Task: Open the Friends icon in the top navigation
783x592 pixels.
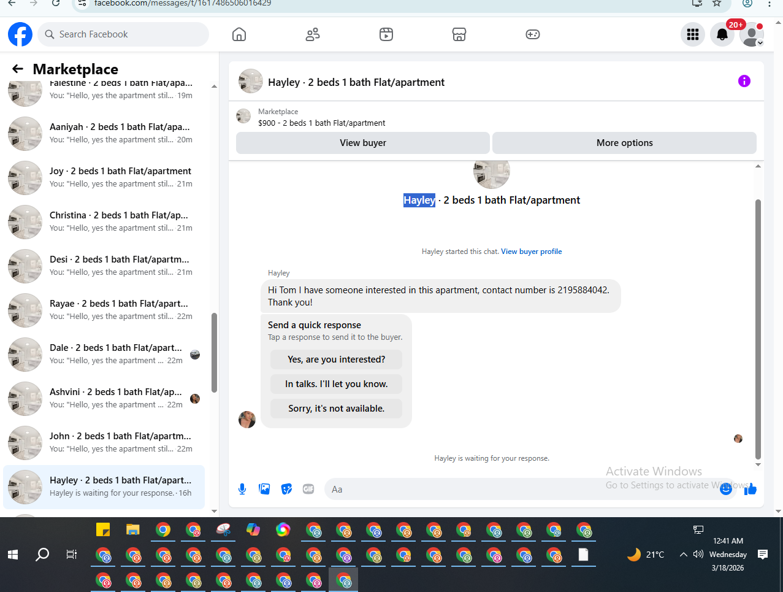Action: pos(313,34)
